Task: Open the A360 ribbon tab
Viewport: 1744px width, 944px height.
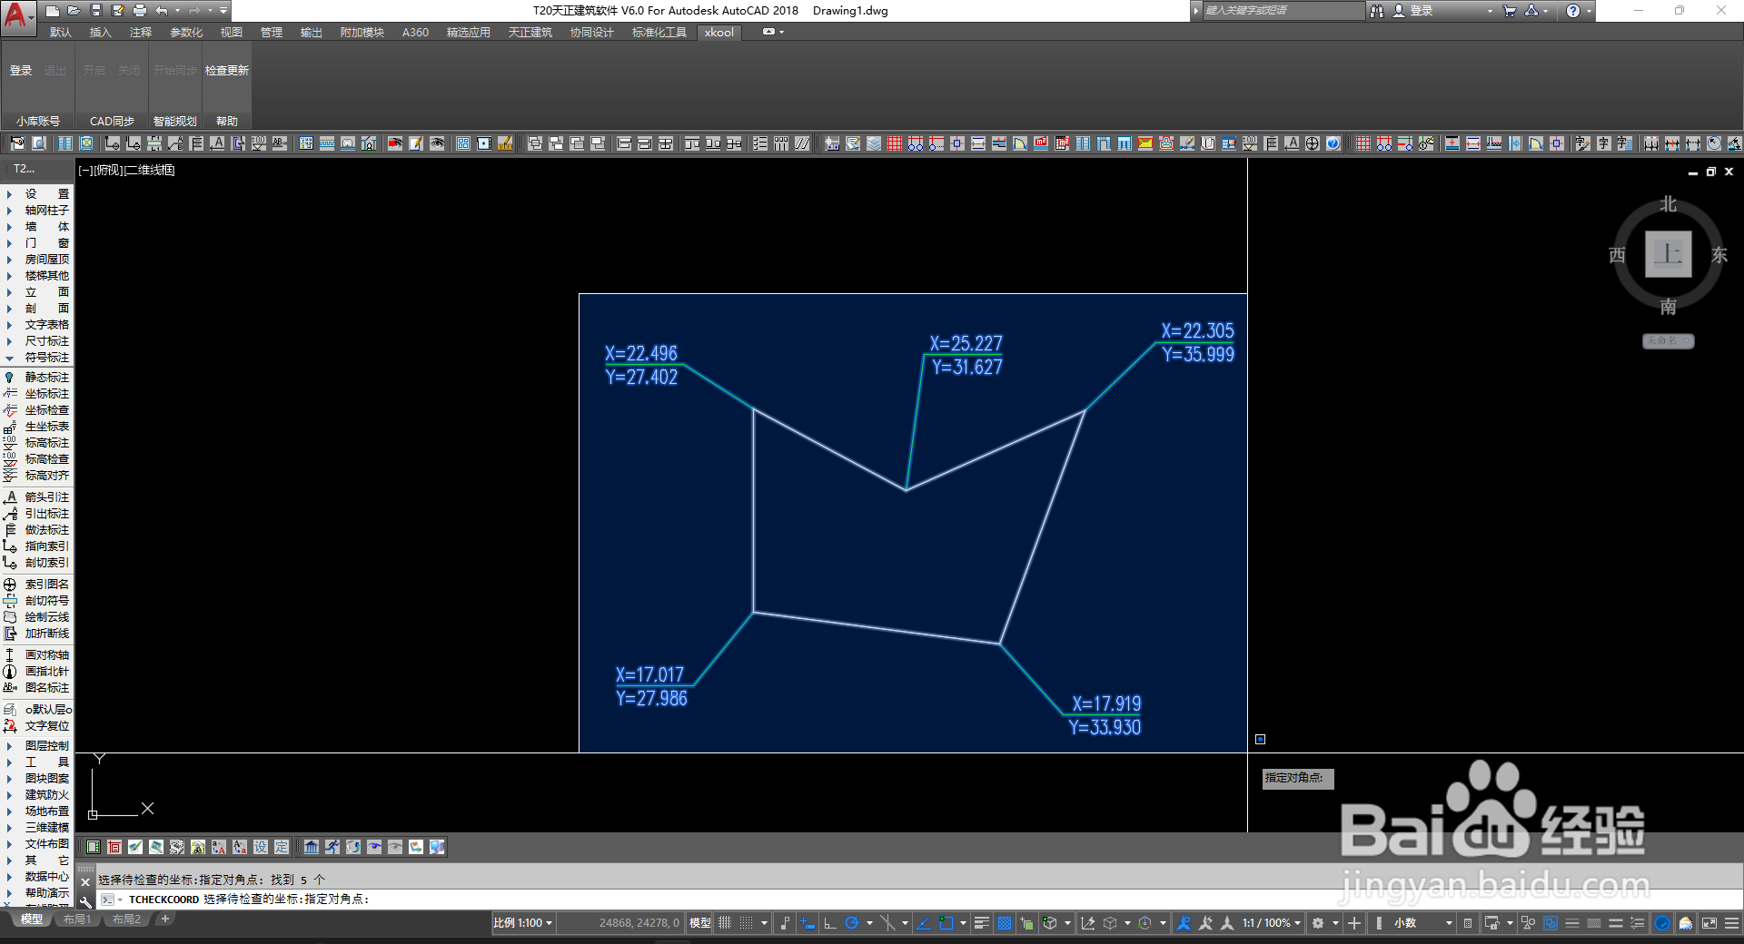Action: click(x=415, y=33)
